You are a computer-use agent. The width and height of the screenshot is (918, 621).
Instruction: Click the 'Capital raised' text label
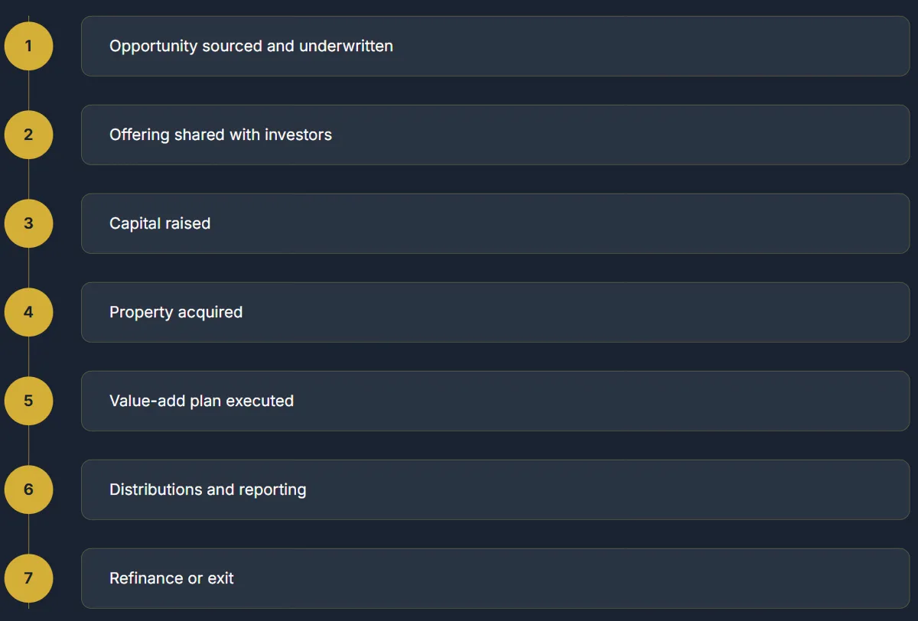160,223
